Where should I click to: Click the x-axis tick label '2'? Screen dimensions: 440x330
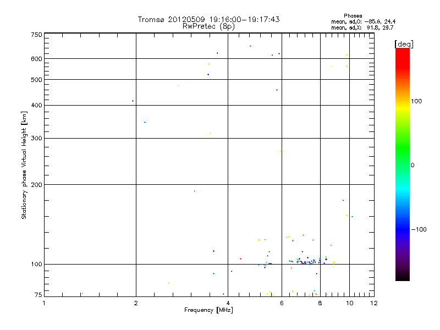tap(136, 303)
